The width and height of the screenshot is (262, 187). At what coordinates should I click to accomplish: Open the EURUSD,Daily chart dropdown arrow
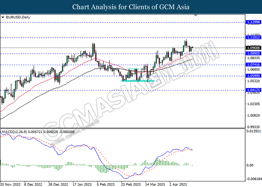pos(3,17)
